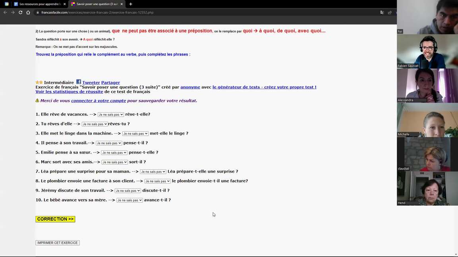Image resolution: width=458 pixels, height=257 pixels.
Task: Open dropdown for 'Le bébé avance vers sa mère'
Action: click(x=129, y=200)
